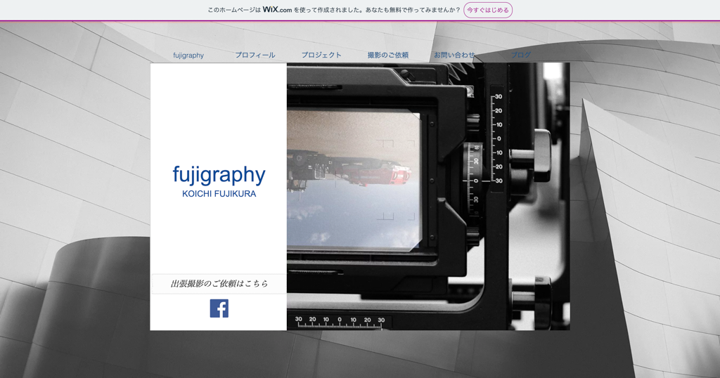Open the ブログ menu item
This screenshot has height=378, width=720.
521,55
